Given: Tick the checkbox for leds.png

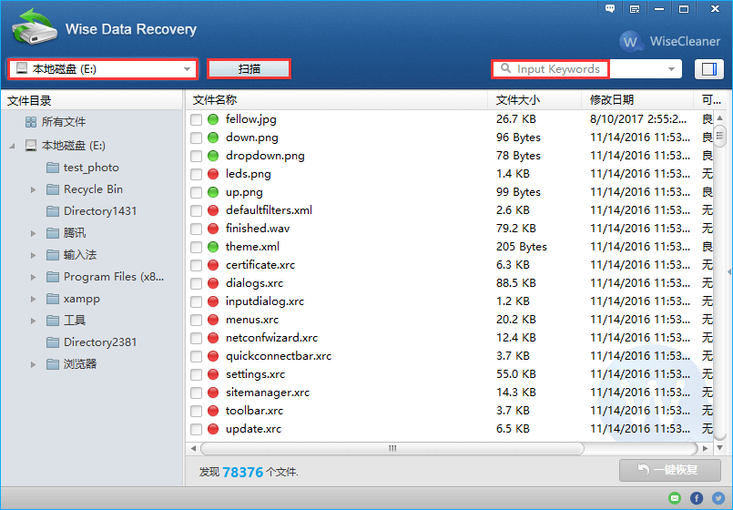Looking at the screenshot, I should pos(197,174).
